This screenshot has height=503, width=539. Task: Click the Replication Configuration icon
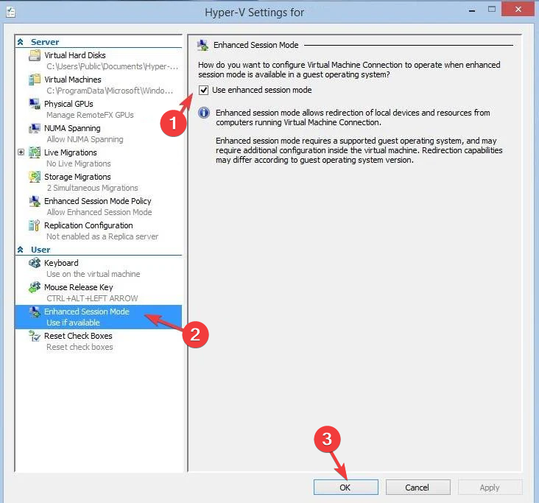click(35, 225)
